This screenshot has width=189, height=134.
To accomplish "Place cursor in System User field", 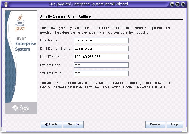I will [x=101, y=65].
